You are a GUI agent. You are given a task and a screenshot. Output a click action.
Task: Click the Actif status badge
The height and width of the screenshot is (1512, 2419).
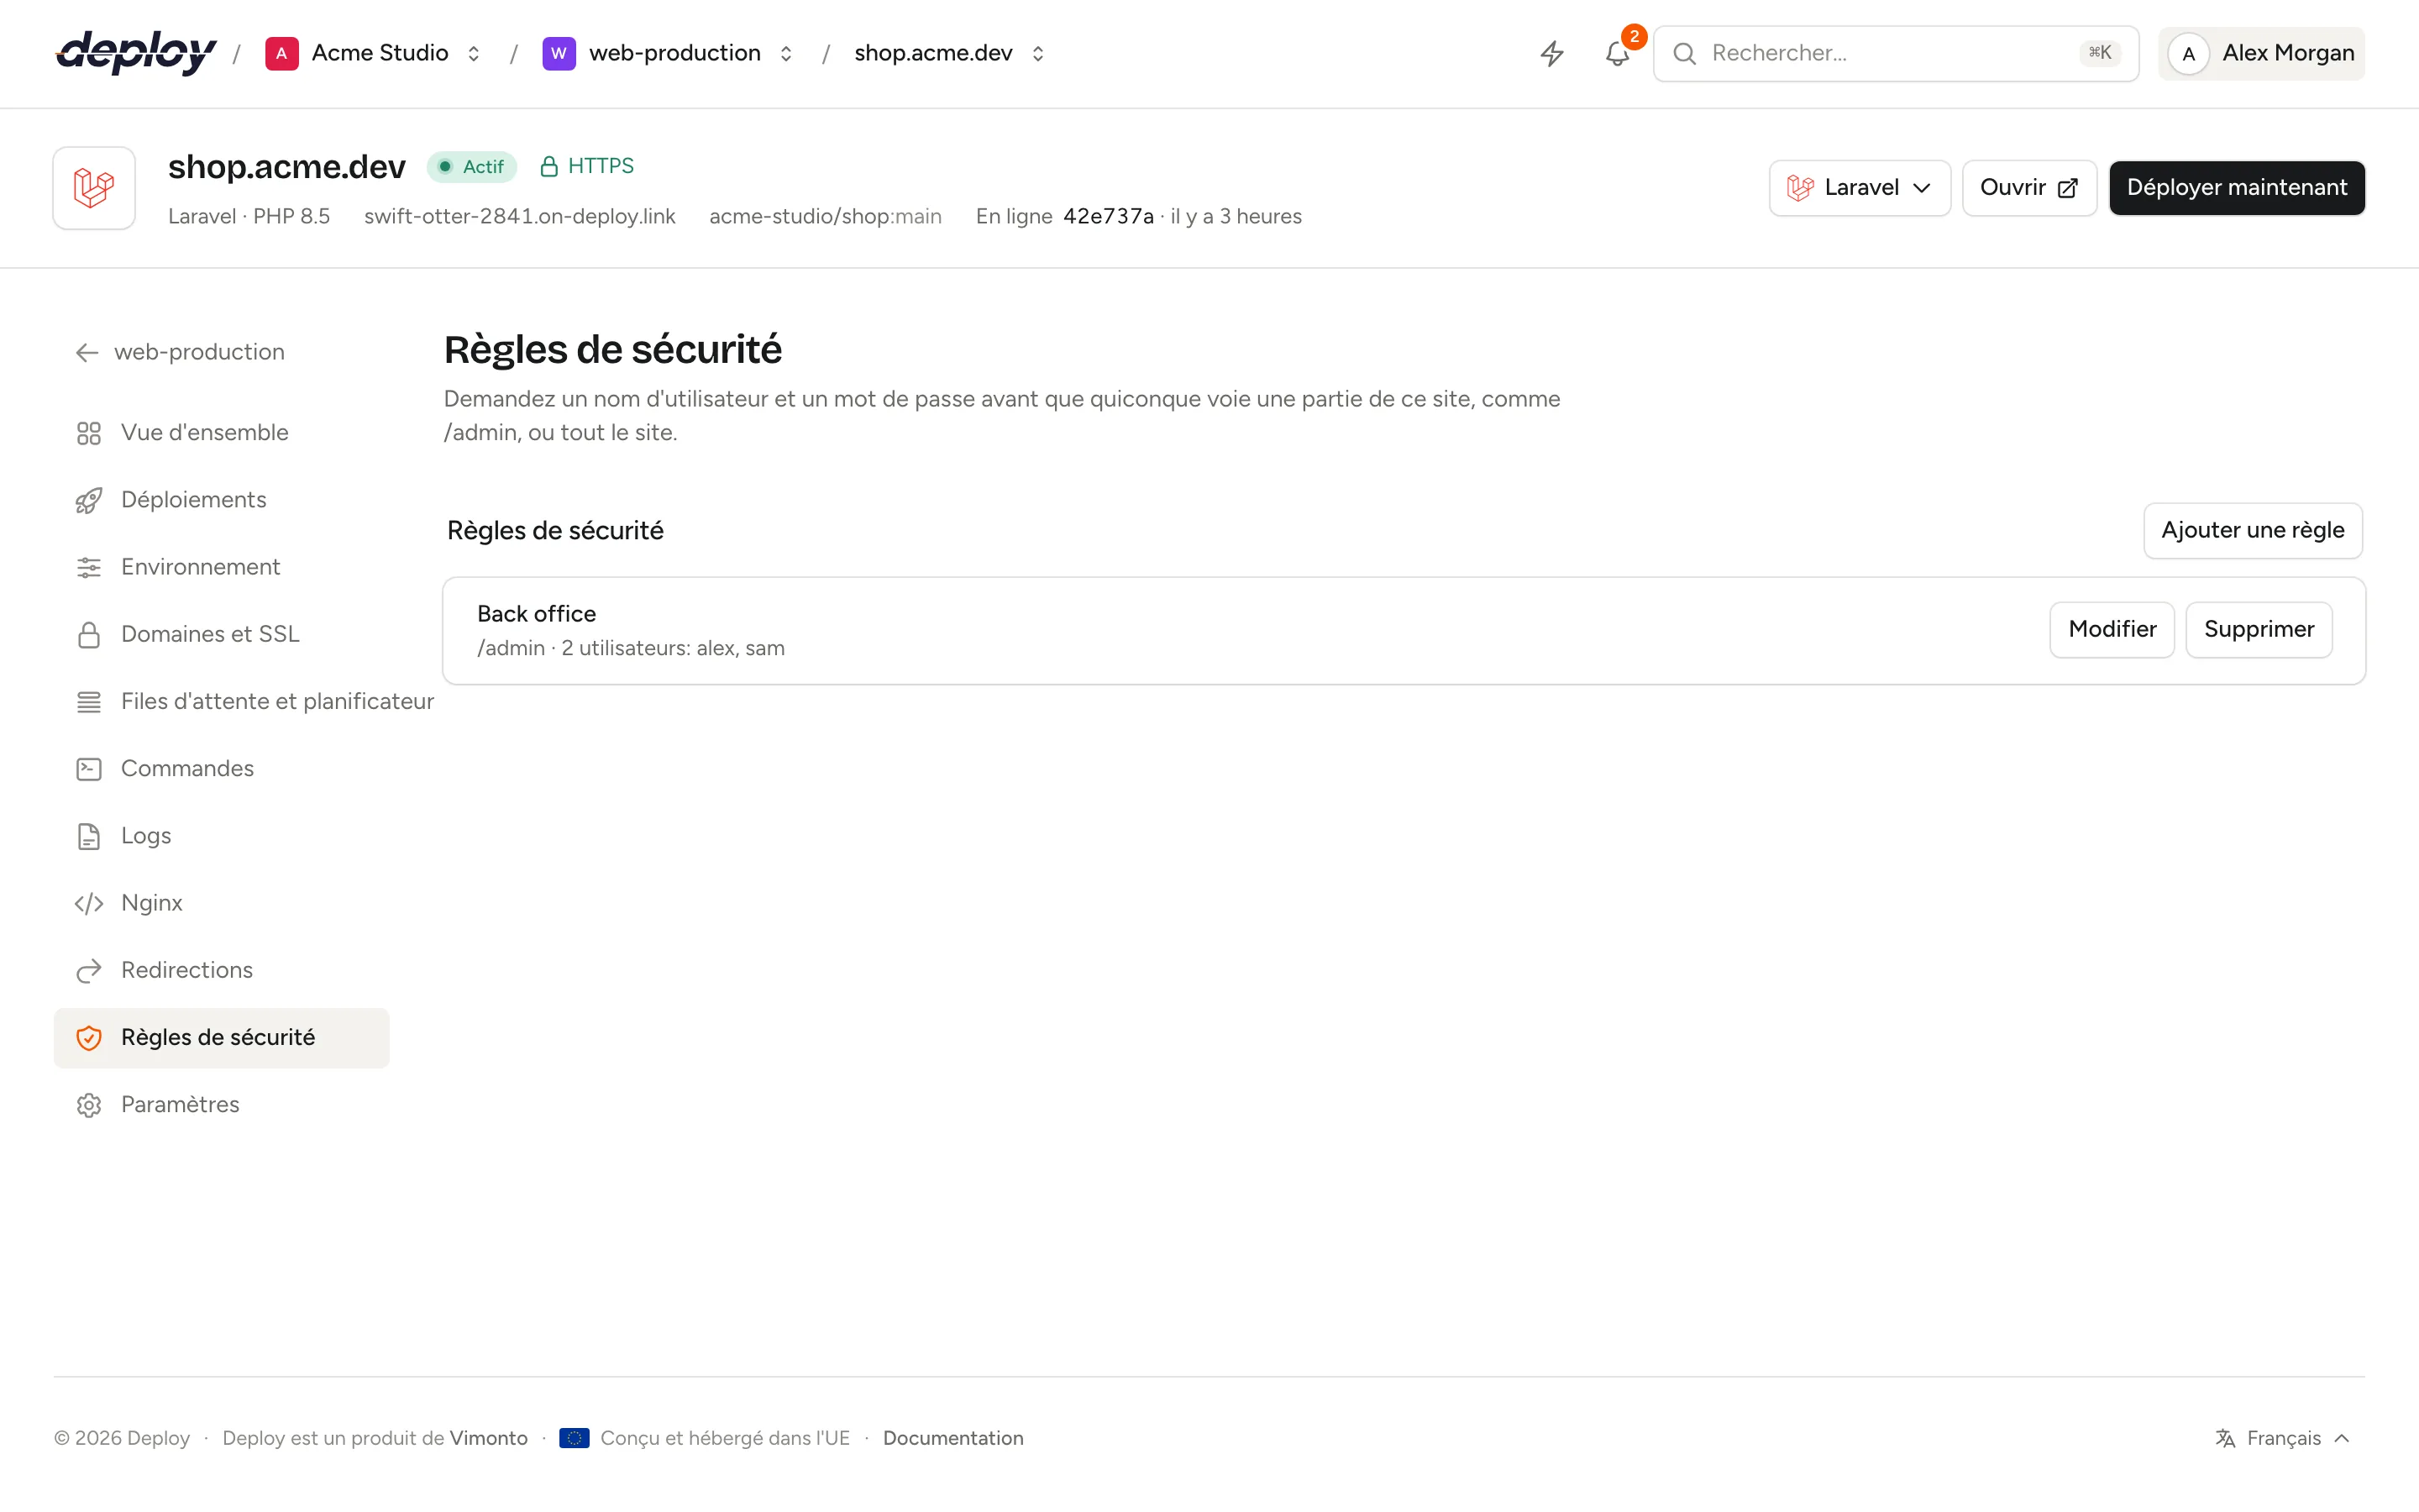tap(472, 167)
